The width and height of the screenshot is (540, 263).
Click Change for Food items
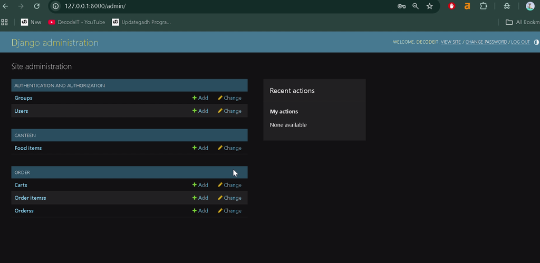pos(230,148)
